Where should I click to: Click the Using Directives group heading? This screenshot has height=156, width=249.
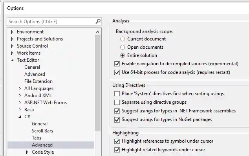tap(129, 85)
